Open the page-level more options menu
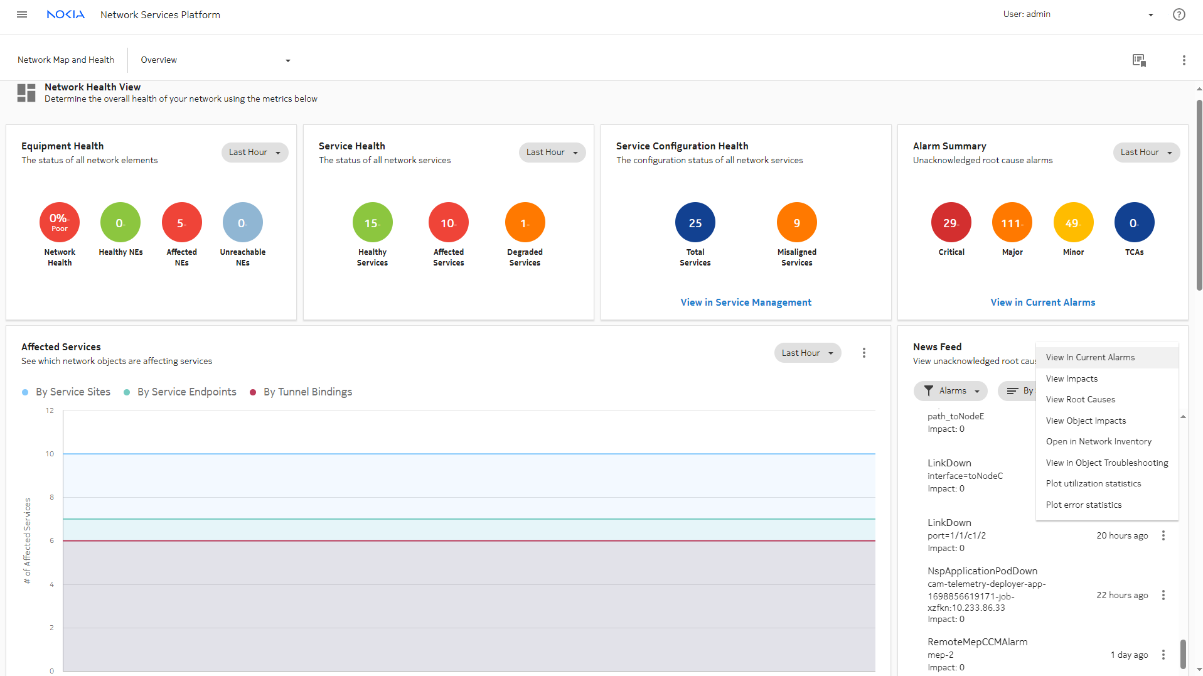Viewport: 1203px width, 676px height. (x=1184, y=60)
